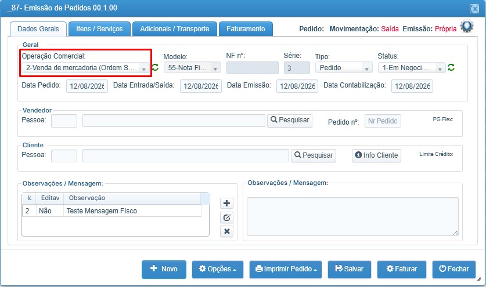Click the 'PG Flex:' label
486x287 pixels.
tap(443, 119)
